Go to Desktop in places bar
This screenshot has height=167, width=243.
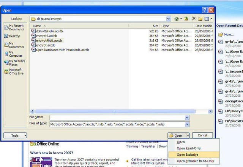tap(13, 36)
